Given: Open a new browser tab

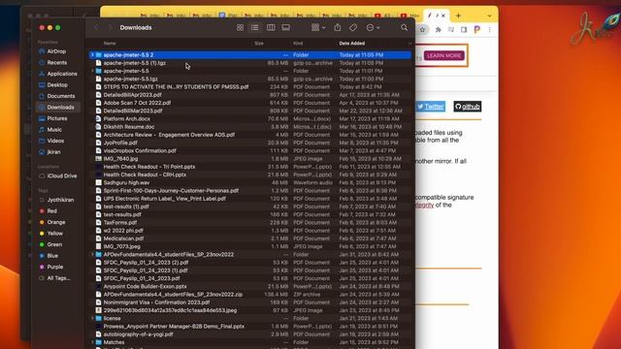Looking at the screenshot, I should tap(458, 16).
